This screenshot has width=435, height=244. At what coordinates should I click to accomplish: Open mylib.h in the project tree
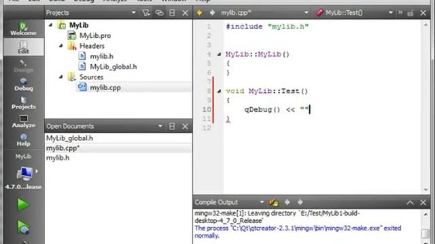tap(101, 56)
